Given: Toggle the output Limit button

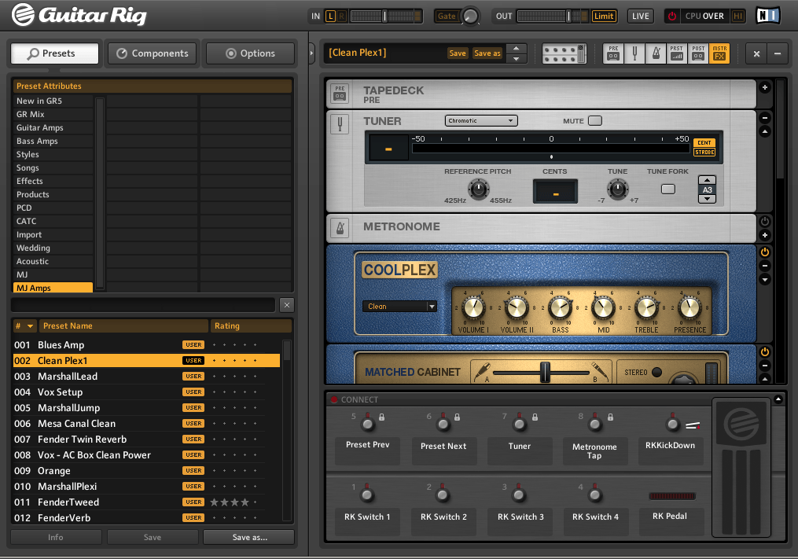Looking at the screenshot, I should tap(604, 17).
